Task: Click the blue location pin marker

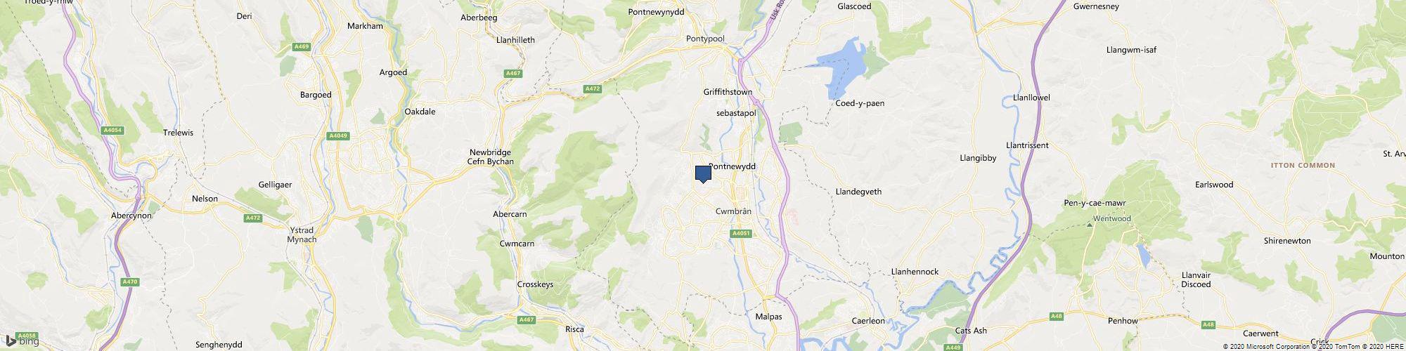Action: (x=703, y=174)
